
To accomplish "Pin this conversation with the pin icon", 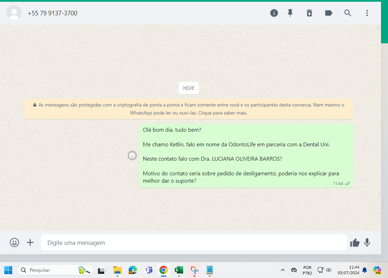I will click(290, 13).
